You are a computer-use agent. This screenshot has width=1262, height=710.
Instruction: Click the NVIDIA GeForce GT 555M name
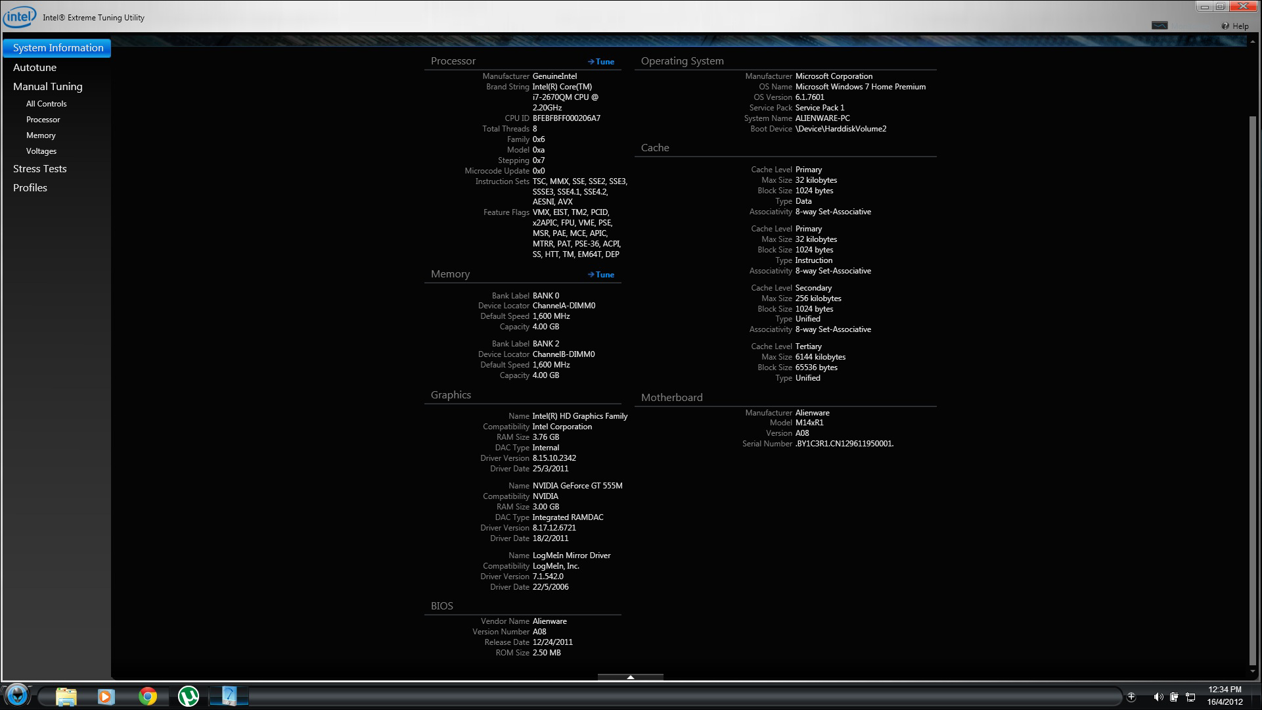click(577, 486)
